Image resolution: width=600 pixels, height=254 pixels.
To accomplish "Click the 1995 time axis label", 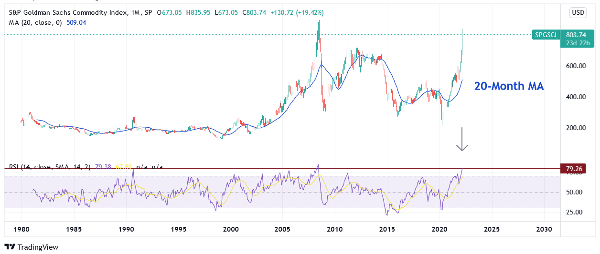I will [x=178, y=229].
